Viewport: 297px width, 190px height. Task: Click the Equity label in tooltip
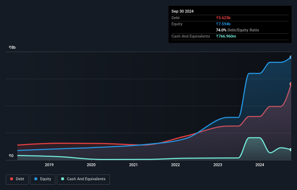click(x=177, y=24)
